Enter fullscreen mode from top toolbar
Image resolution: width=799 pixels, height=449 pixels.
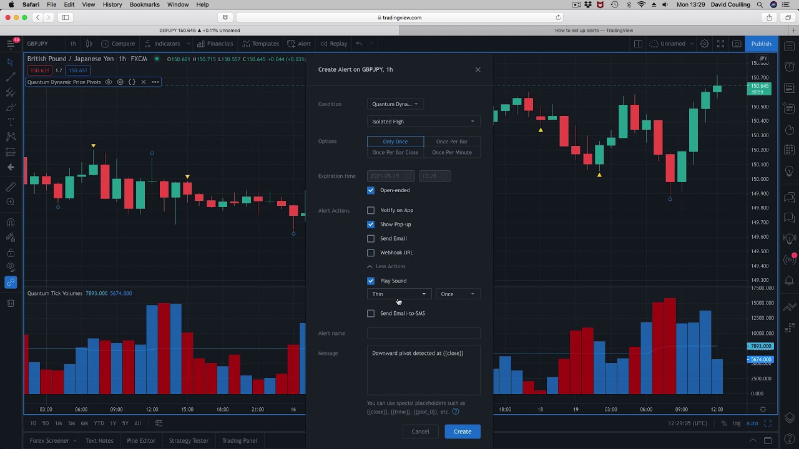pos(720,44)
